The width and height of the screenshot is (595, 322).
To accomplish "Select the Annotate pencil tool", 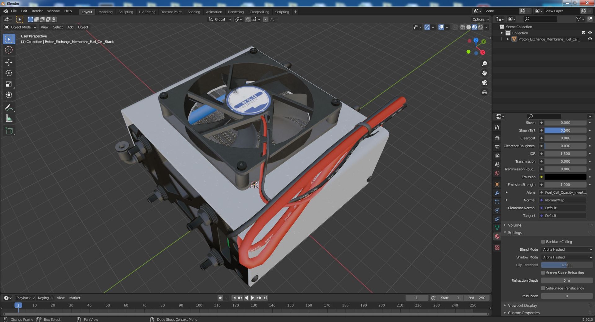I will click(9, 108).
